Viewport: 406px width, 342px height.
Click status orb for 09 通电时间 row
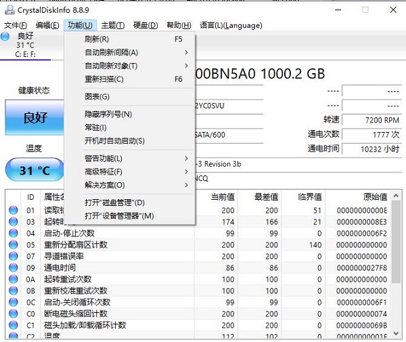click(x=14, y=268)
